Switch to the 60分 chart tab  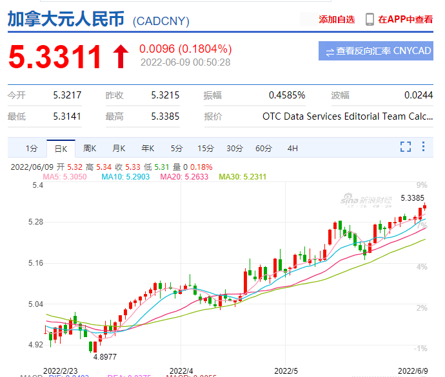click(x=264, y=149)
